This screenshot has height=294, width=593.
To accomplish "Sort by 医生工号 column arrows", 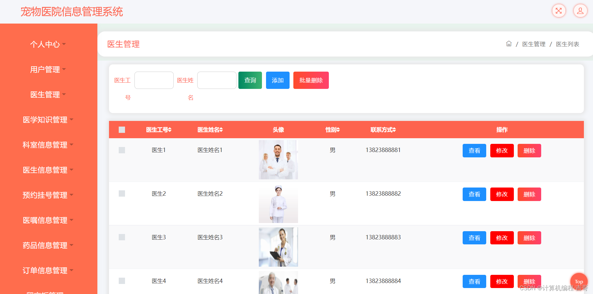I will tap(170, 130).
